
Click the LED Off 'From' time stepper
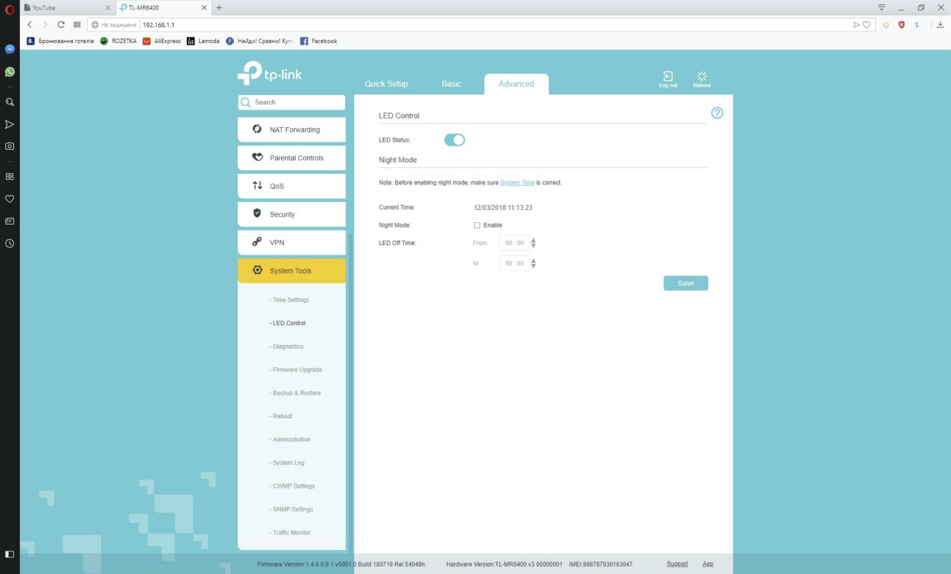(533, 243)
